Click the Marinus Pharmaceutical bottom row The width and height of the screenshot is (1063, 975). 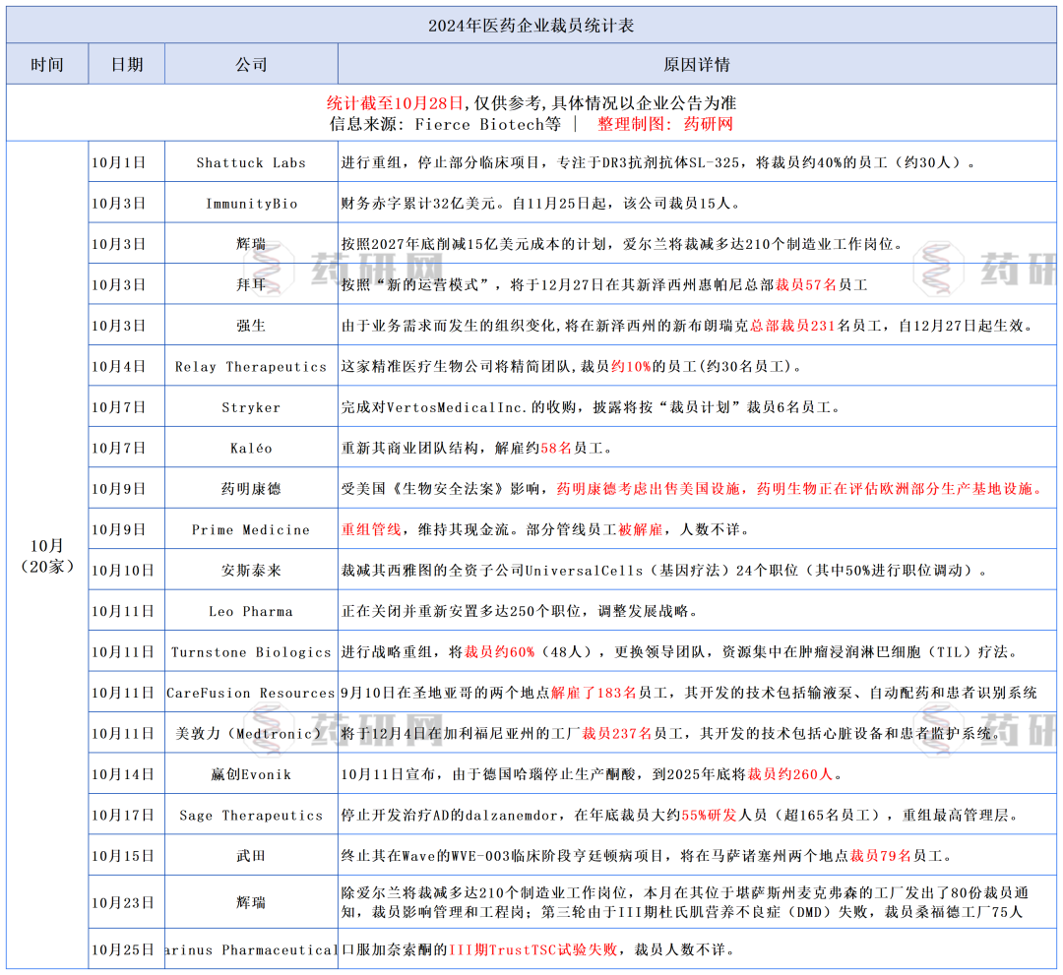[x=251, y=951]
